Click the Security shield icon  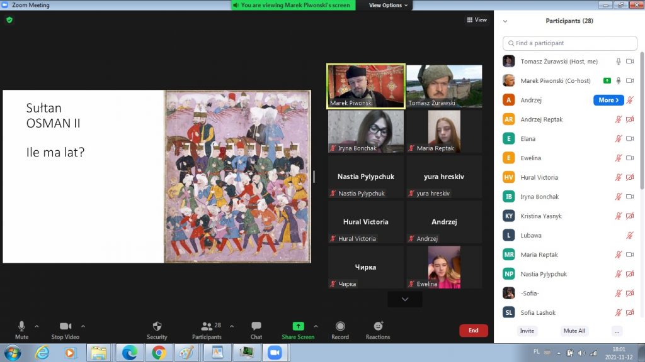click(x=157, y=326)
